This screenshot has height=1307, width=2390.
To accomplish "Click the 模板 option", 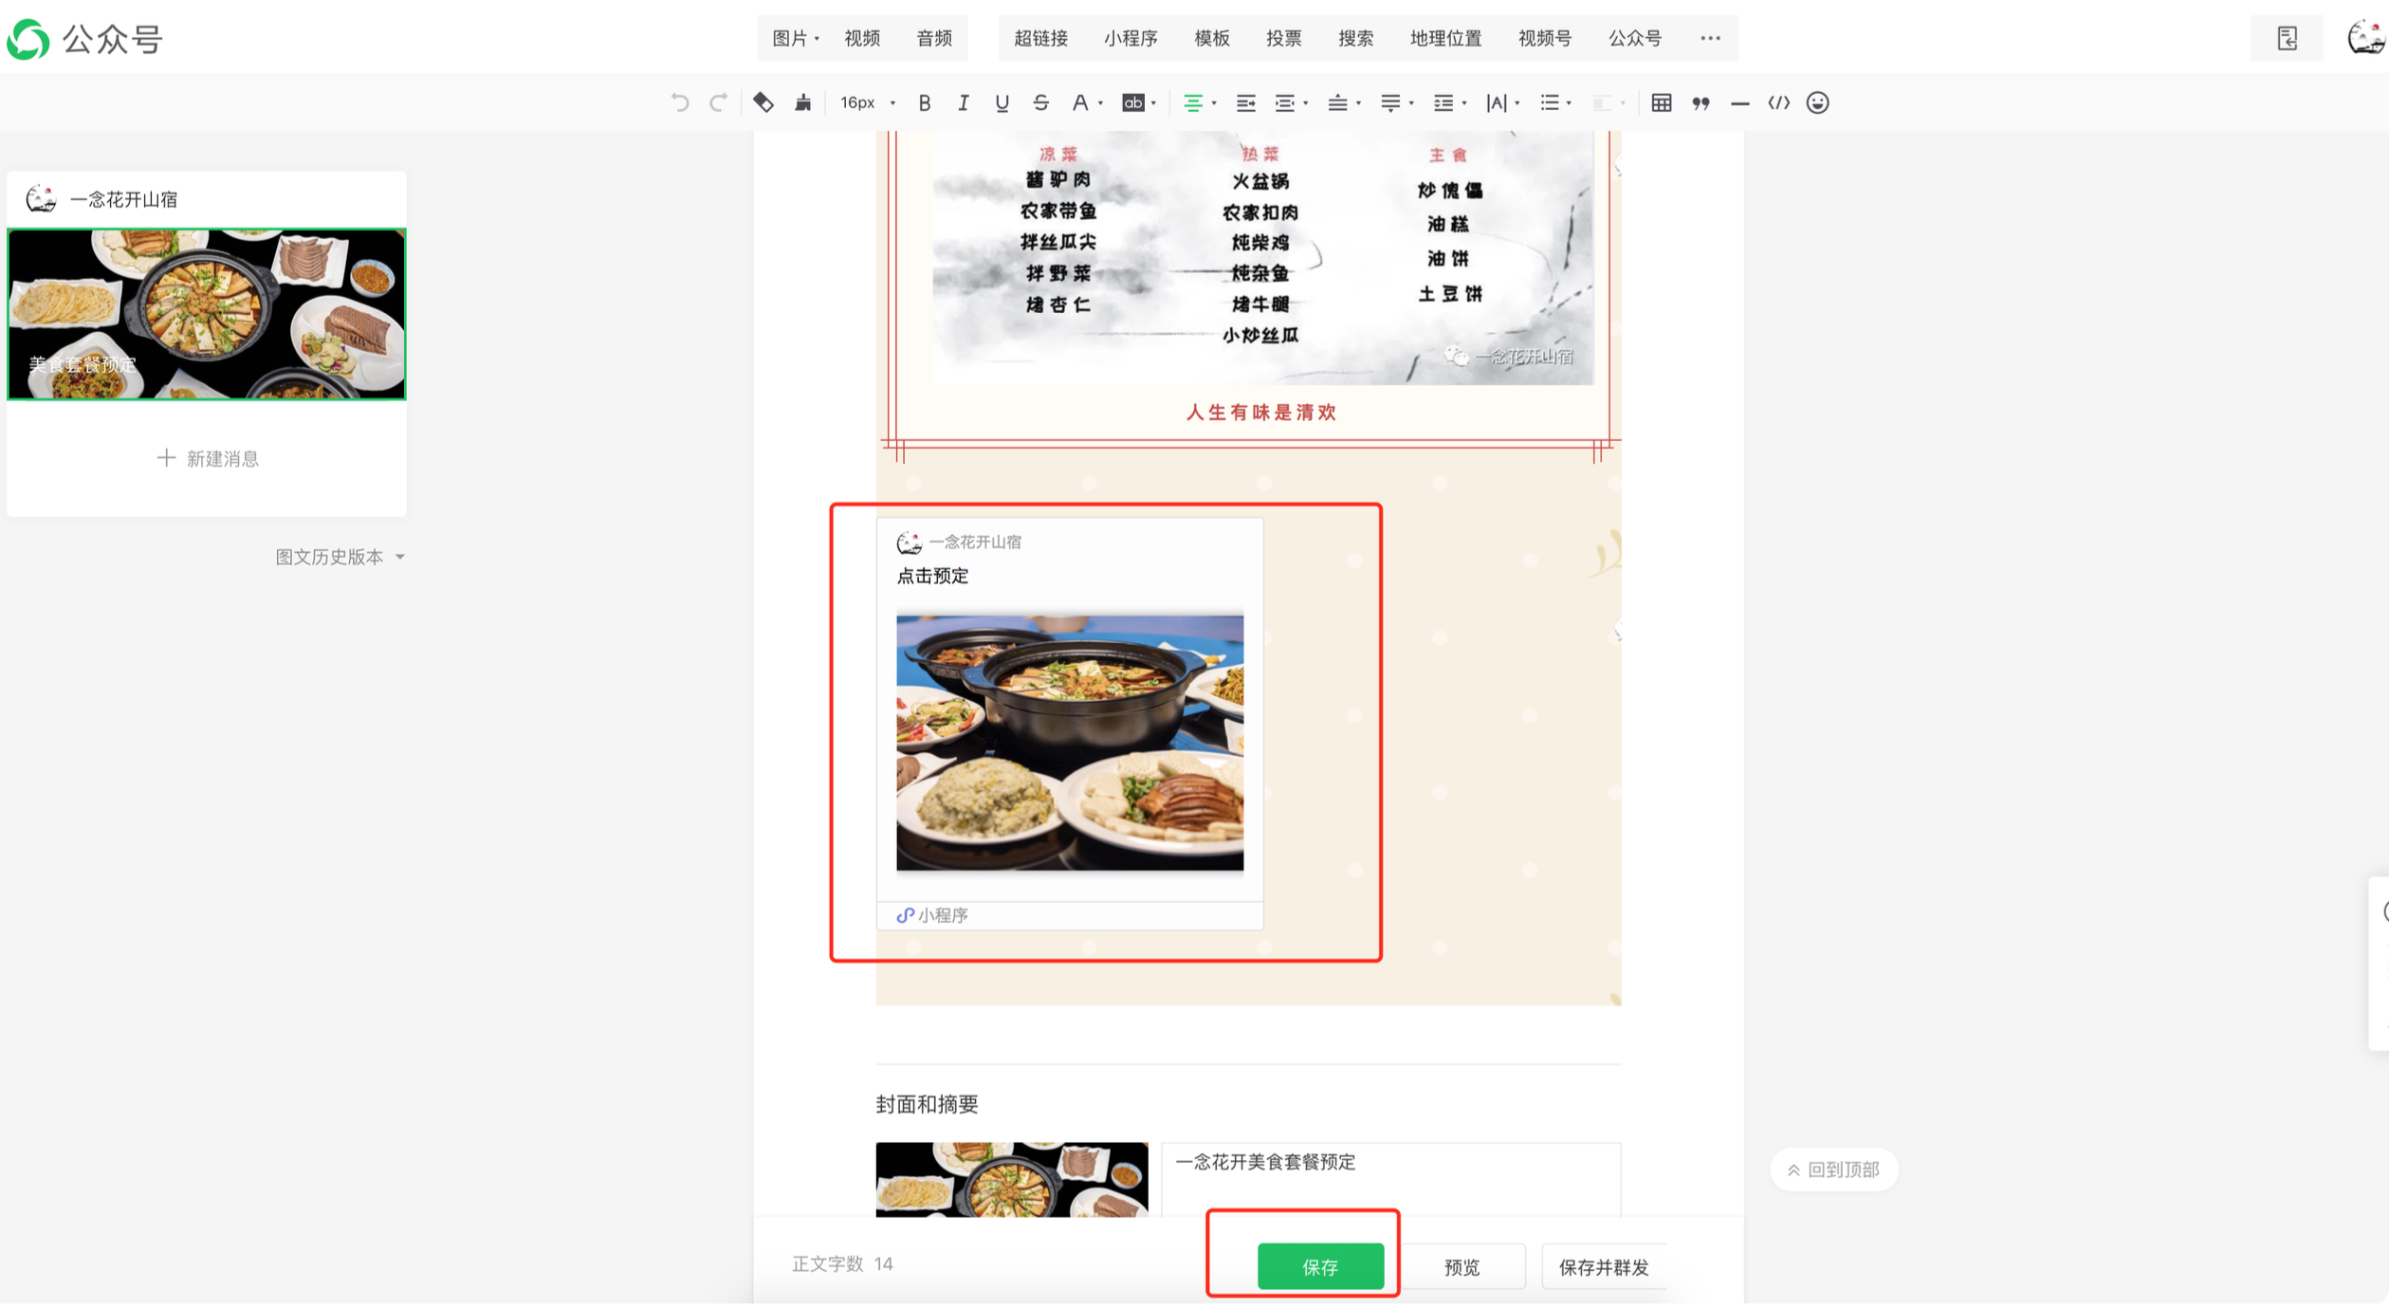I will tap(1212, 38).
